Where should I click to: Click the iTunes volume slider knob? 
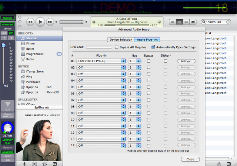point(82,22)
